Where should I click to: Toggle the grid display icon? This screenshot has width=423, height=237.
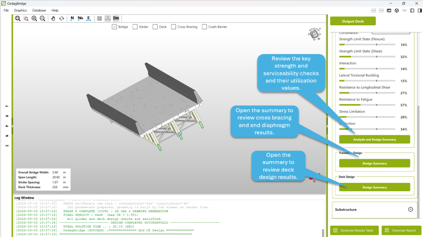[99, 18]
